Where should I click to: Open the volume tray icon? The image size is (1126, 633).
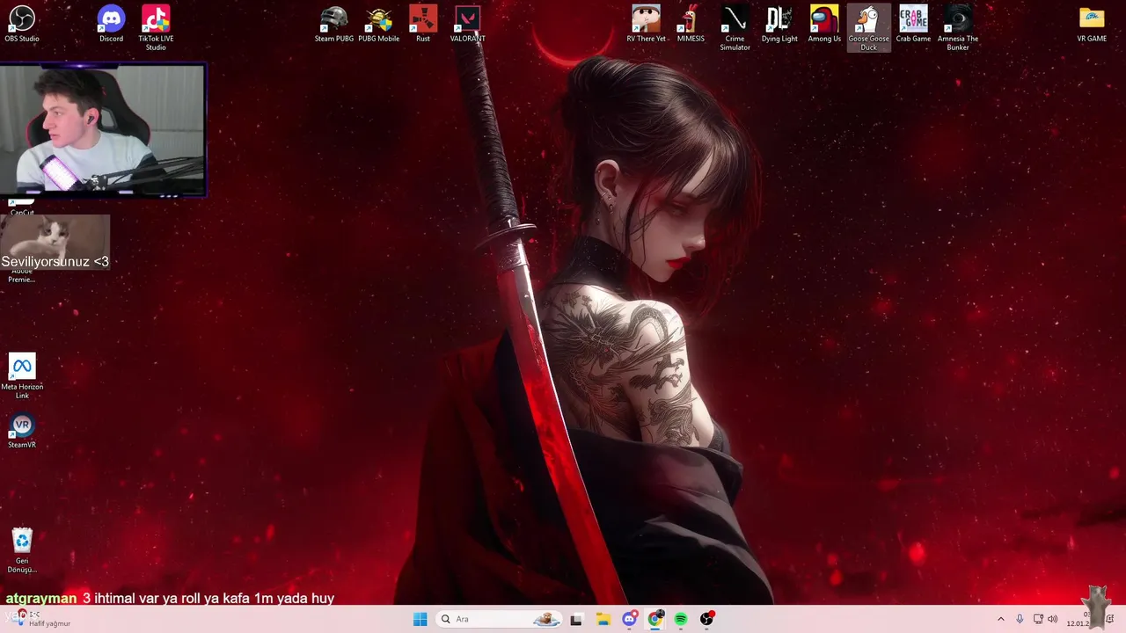point(1052,619)
